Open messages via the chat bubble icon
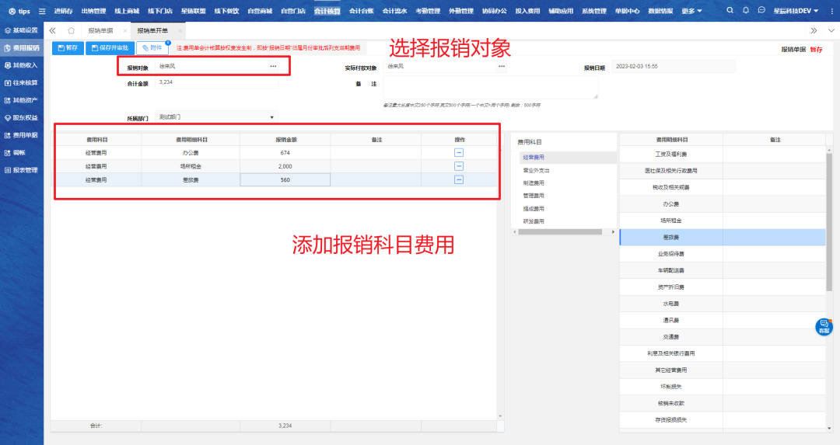840x445 pixels. coord(761,11)
